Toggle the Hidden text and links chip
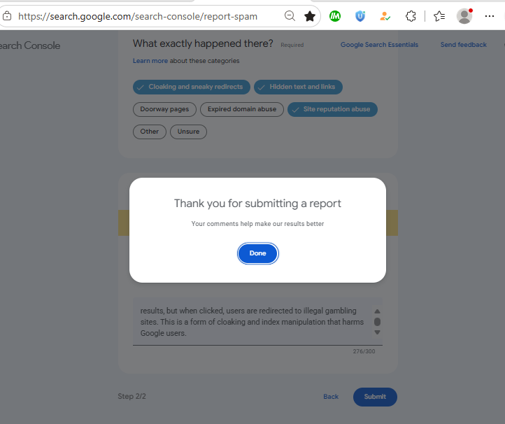This screenshot has width=505, height=424. (298, 87)
